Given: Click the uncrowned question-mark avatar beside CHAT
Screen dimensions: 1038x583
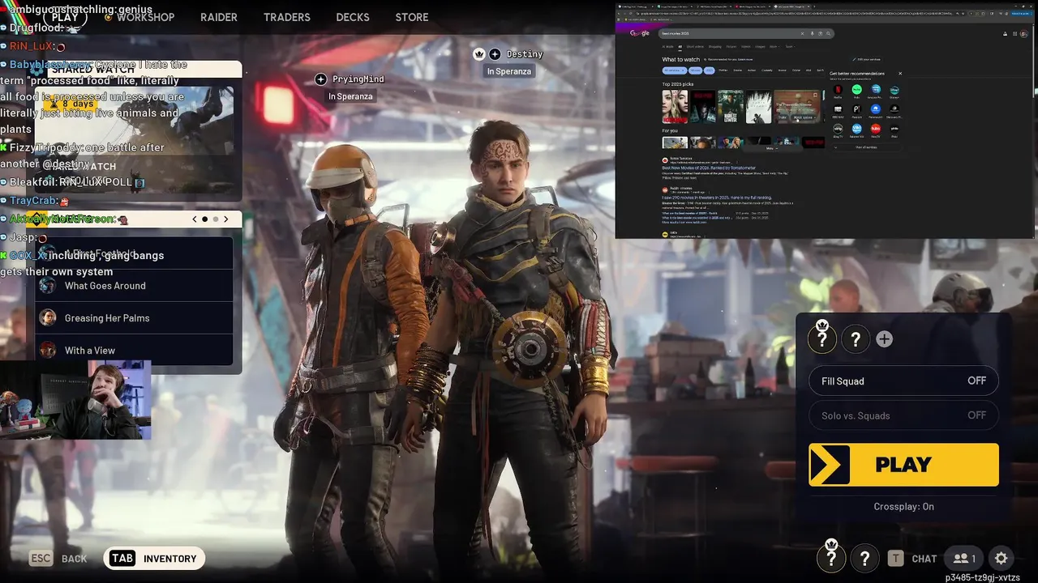Looking at the screenshot, I should click(864, 558).
